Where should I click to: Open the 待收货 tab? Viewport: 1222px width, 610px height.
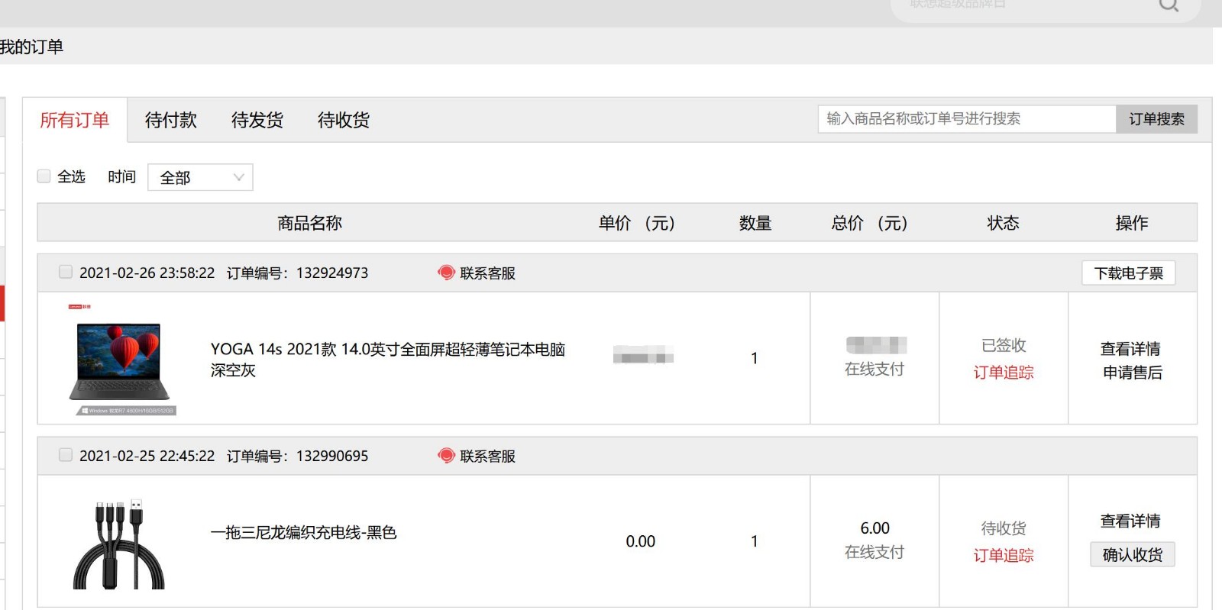[344, 120]
